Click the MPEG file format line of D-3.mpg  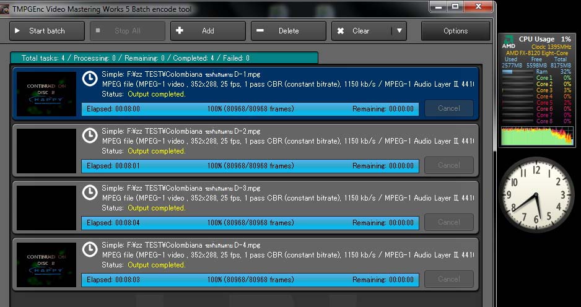(x=288, y=198)
